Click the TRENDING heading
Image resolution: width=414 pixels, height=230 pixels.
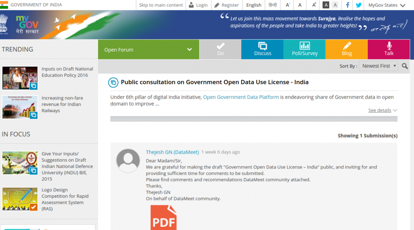18,50
